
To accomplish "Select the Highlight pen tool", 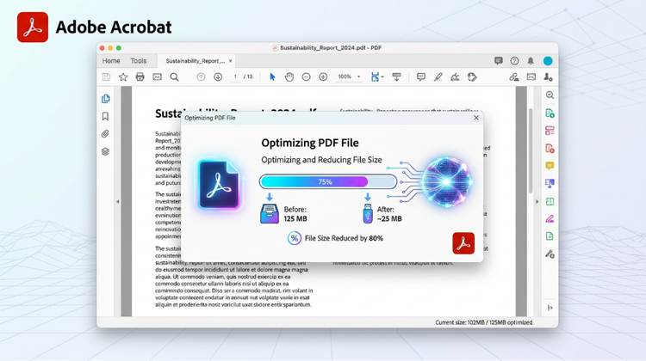I will pyautogui.click(x=438, y=76).
